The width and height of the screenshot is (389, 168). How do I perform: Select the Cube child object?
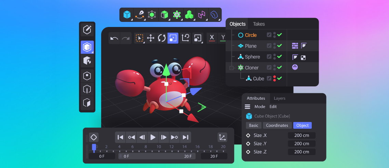pyautogui.click(x=258, y=79)
